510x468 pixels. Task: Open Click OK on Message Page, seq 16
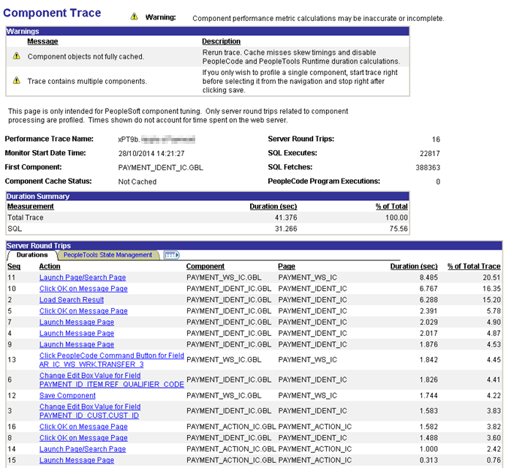point(83,427)
